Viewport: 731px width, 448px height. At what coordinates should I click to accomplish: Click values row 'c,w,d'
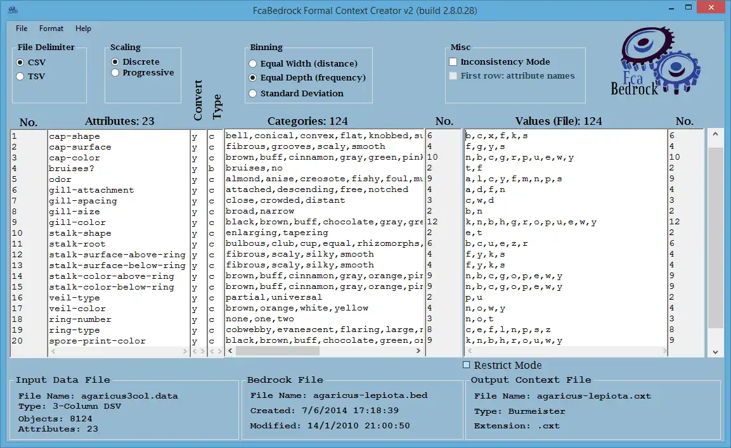(x=480, y=200)
